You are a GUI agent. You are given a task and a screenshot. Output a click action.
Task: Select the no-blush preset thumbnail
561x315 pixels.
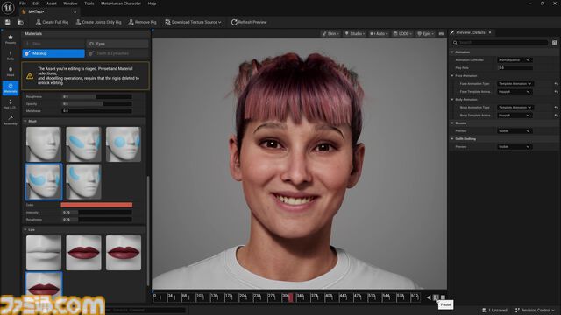pos(44,144)
